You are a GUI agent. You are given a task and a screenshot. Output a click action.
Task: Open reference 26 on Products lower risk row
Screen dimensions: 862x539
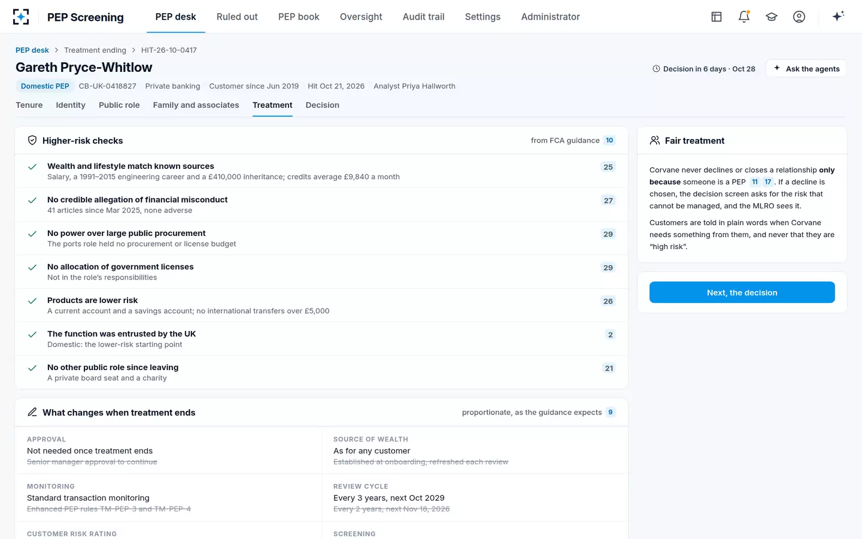[608, 301]
